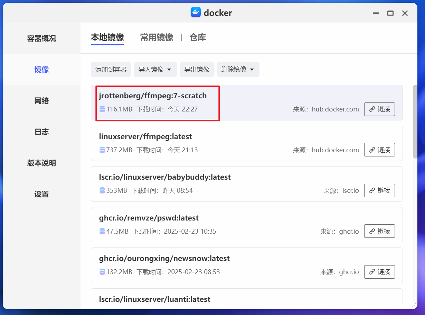Click the 添加到容器 button
This screenshot has height=315, width=425.
[111, 70]
